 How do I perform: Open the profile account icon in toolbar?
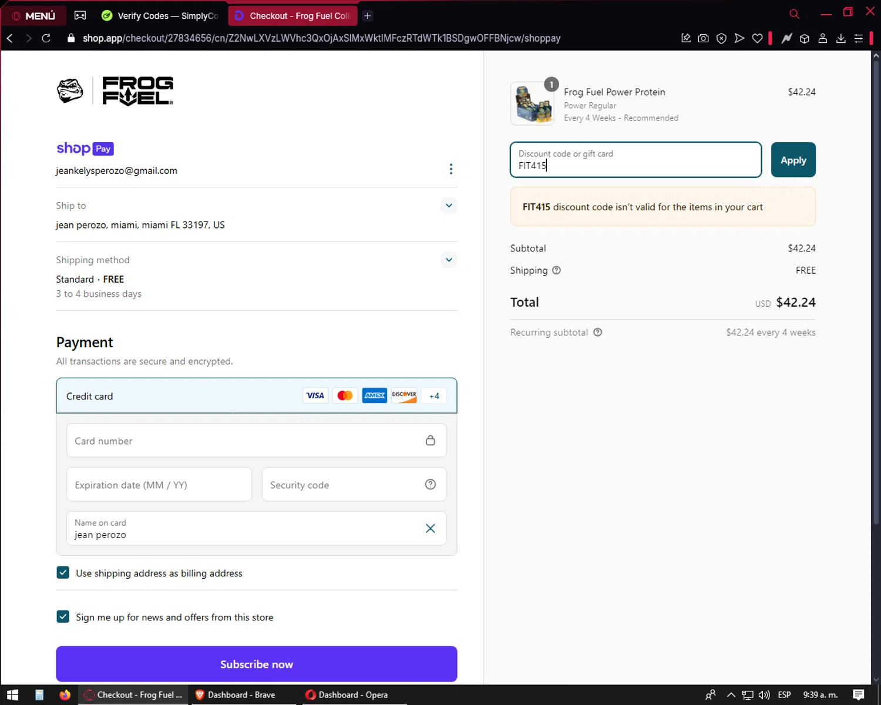coord(823,38)
